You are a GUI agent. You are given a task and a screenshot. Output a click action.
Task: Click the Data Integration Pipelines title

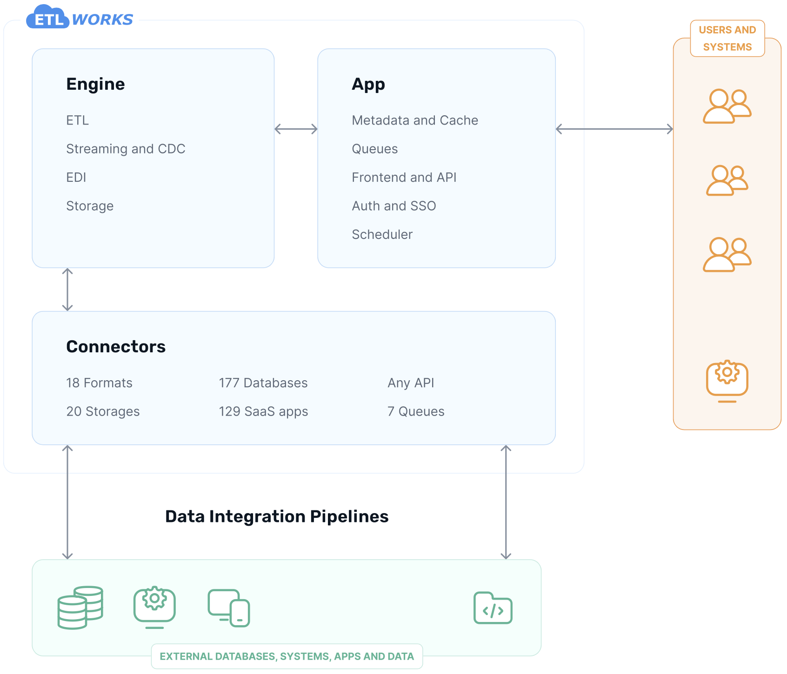(x=277, y=516)
